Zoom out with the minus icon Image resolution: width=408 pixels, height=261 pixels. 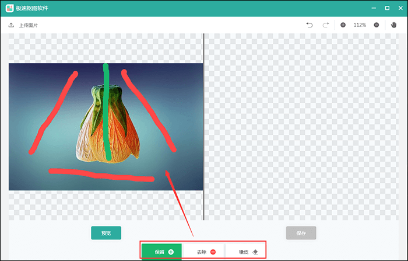click(x=377, y=25)
